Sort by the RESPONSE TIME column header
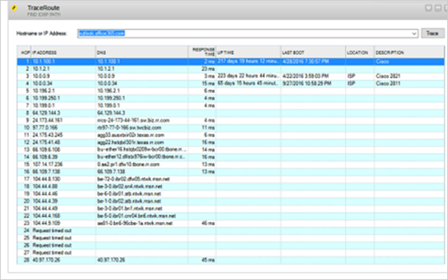Image resolution: width=448 pixels, height=280 pixels. coord(203,52)
